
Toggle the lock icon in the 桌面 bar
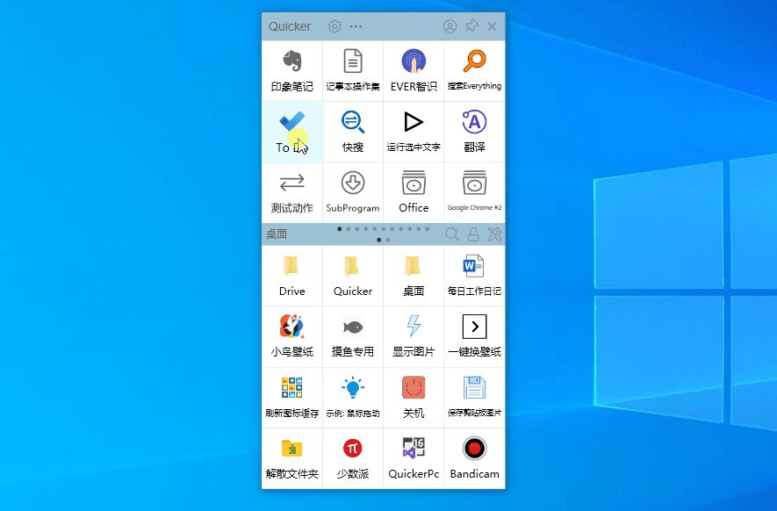tap(473, 234)
